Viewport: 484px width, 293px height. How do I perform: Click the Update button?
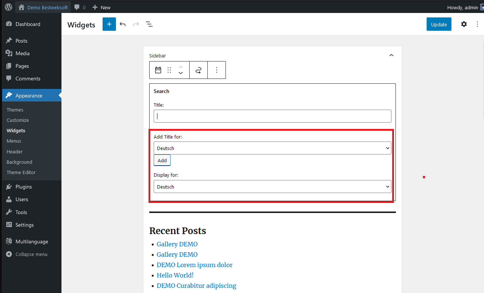pos(439,24)
